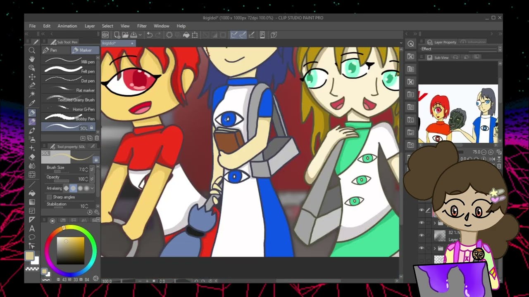Screen dimensions: 529x297
Task: Open the save options dropdown arrow
Action: click(x=141, y=35)
